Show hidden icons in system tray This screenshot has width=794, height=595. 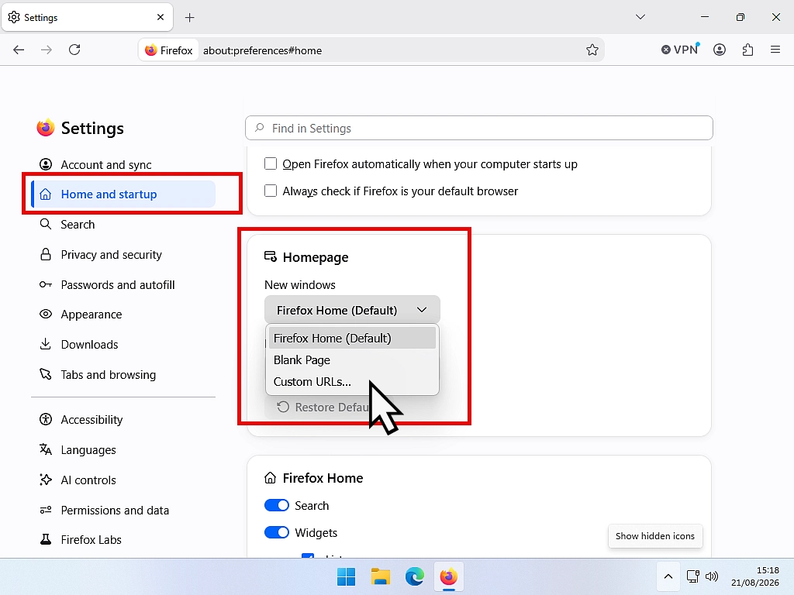click(668, 576)
